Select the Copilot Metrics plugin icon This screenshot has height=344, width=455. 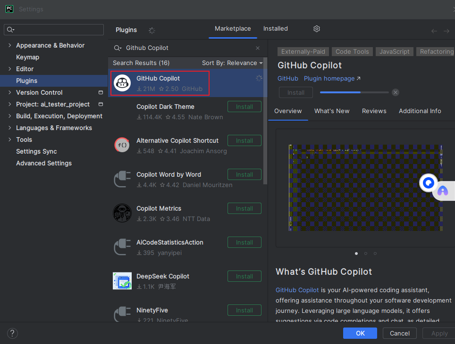click(x=122, y=213)
